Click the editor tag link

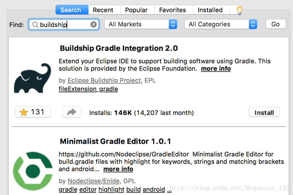pyautogui.click(x=88, y=190)
